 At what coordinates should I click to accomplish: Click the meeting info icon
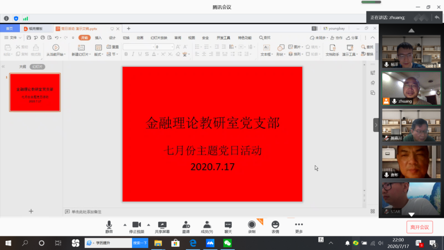coord(6,18)
